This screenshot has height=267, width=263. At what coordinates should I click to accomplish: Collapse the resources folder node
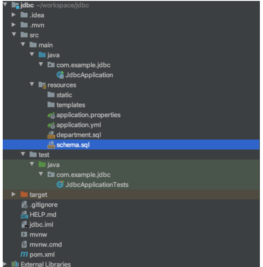[32, 84]
